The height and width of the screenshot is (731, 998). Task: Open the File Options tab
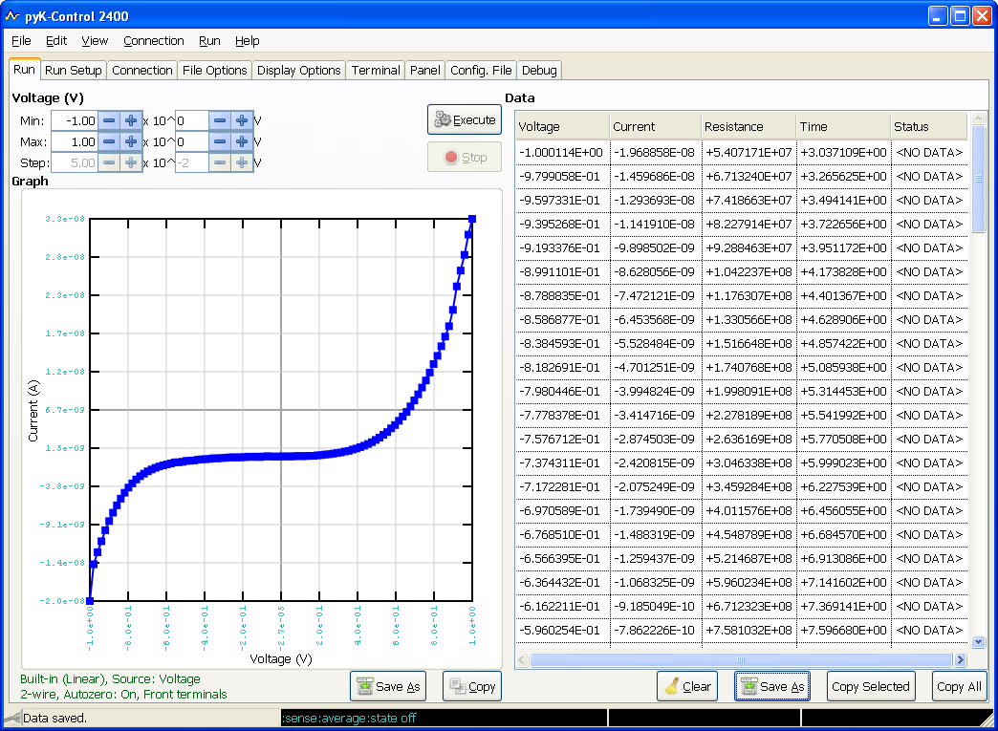[x=214, y=70]
